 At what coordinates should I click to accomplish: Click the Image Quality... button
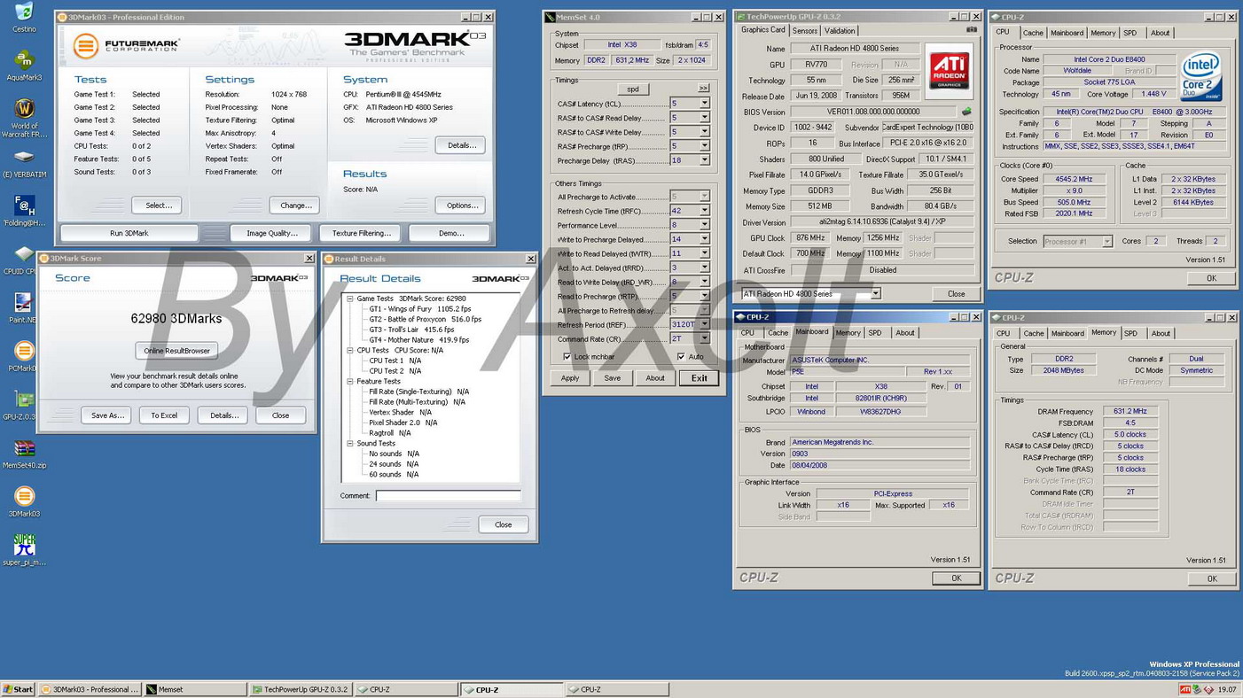click(272, 233)
